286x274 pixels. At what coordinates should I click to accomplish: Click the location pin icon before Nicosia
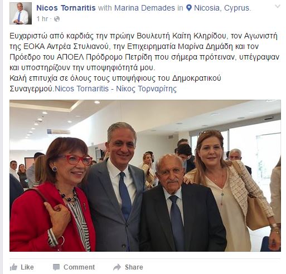coord(189,8)
